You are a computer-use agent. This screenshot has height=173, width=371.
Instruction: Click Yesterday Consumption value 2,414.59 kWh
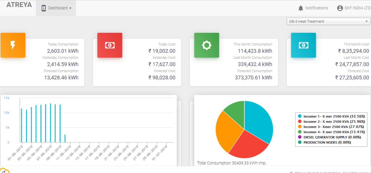pyautogui.click(x=63, y=64)
